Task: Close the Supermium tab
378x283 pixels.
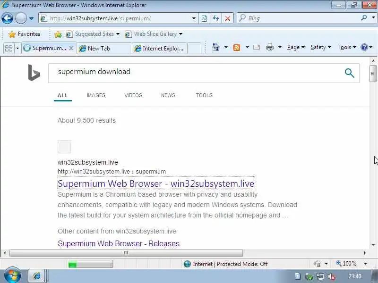Action: 71,48
